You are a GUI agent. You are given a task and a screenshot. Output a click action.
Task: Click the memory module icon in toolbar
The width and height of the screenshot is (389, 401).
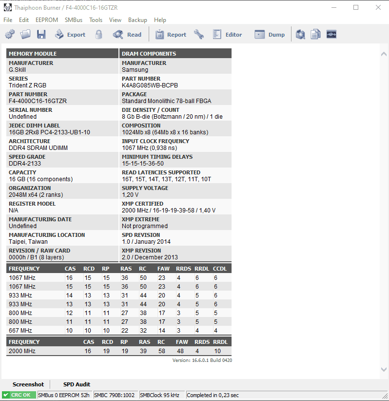(x=331, y=34)
